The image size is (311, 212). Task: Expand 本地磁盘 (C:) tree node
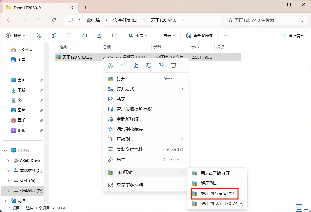(x=8, y=171)
